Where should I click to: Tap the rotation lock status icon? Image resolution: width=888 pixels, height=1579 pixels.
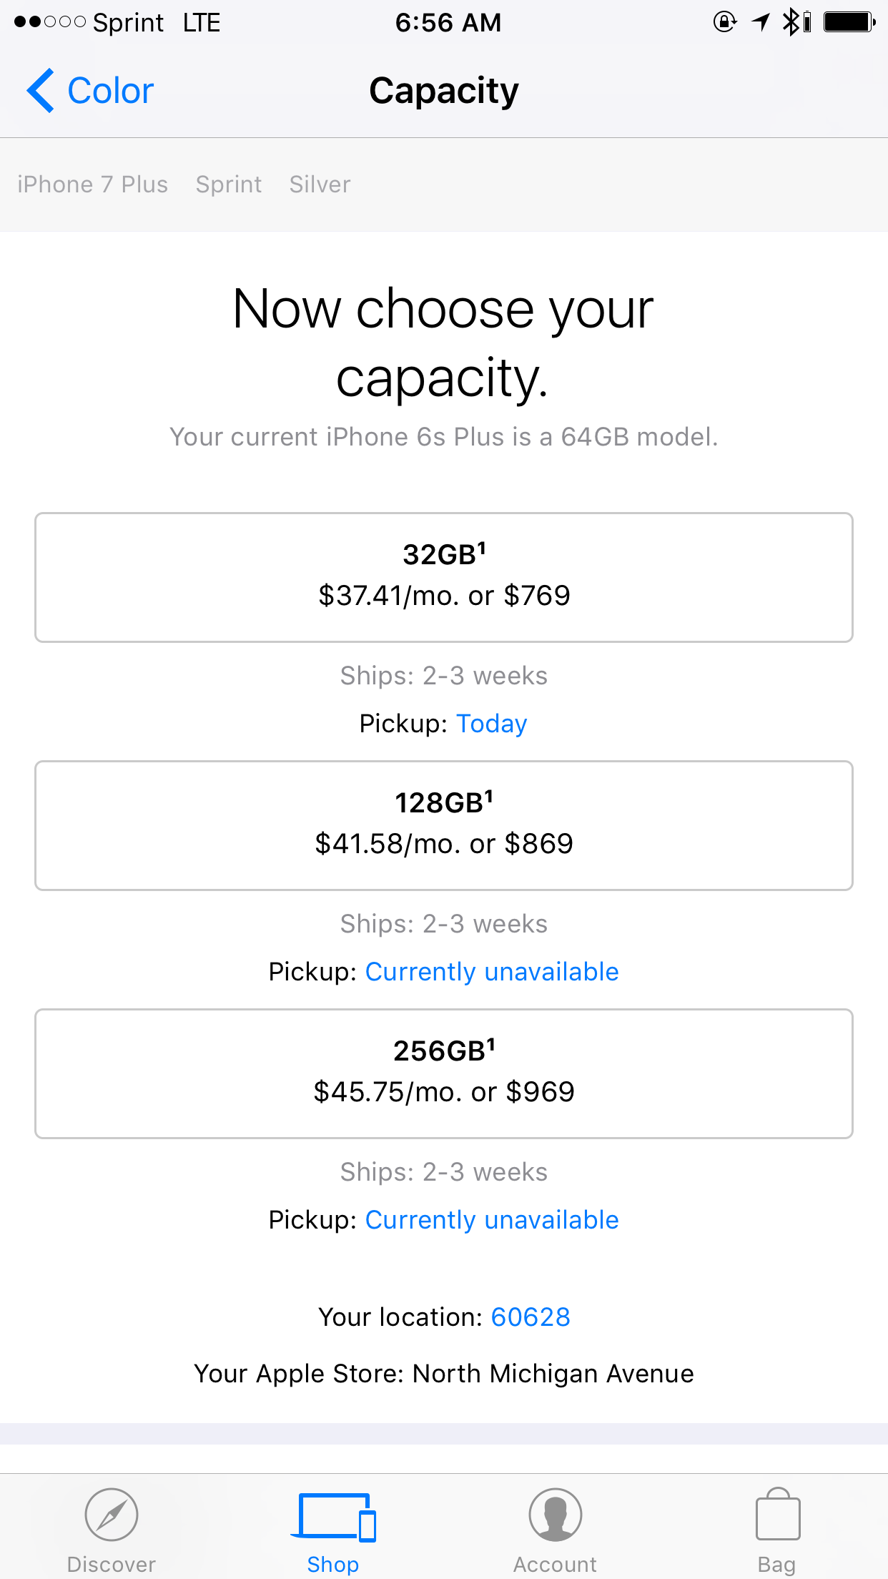725,22
